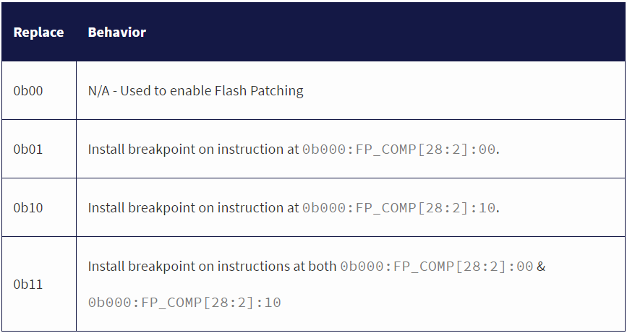
Task: Select the 0b10 cell in Replace column
Action: coord(28,208)
